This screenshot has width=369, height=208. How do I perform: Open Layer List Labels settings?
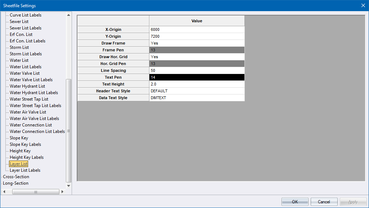(25, 170)
